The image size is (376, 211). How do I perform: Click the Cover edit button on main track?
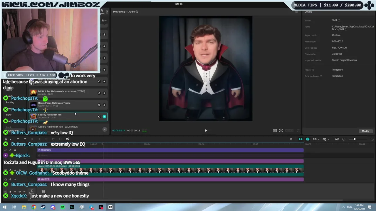(x=32, y=192)
